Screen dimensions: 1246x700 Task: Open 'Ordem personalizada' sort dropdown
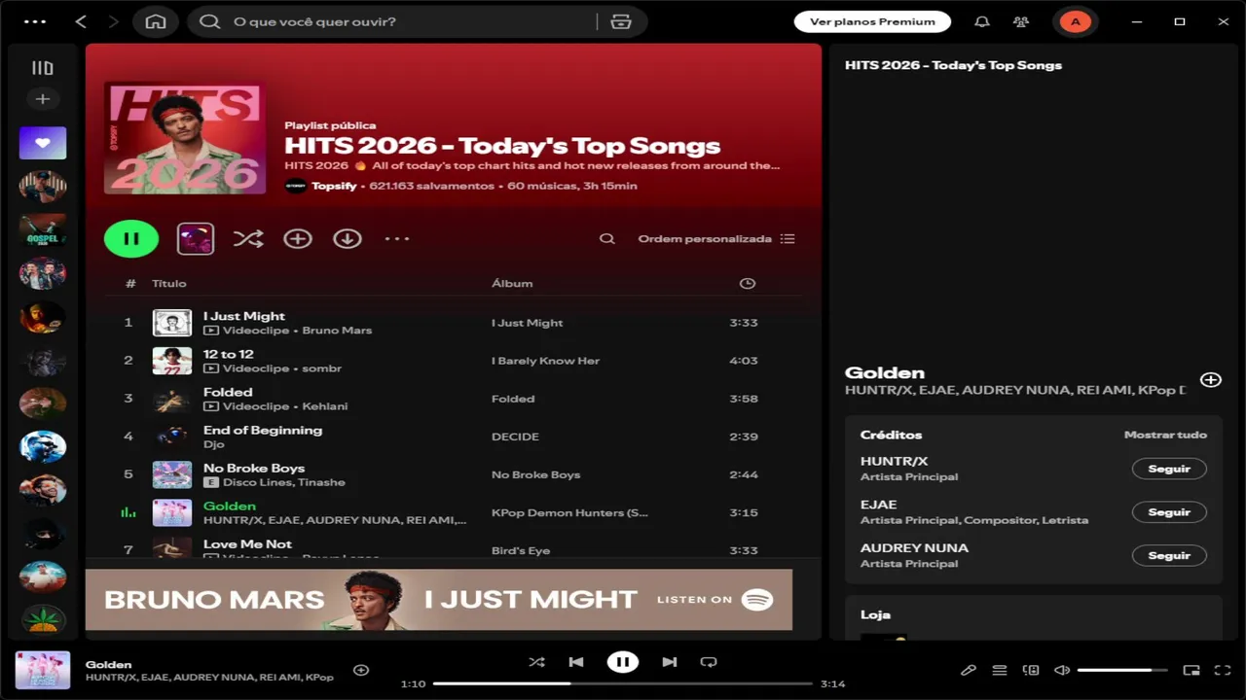click(x=716, y=238)
